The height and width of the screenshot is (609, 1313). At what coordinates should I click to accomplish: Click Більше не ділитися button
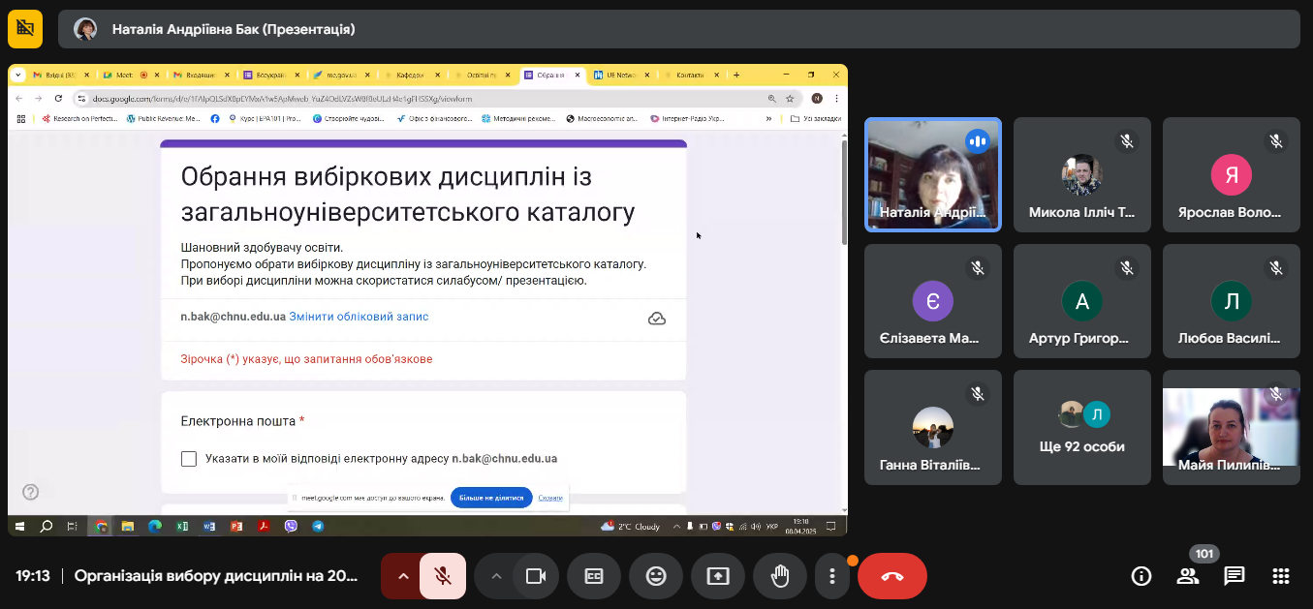[491, 498]
